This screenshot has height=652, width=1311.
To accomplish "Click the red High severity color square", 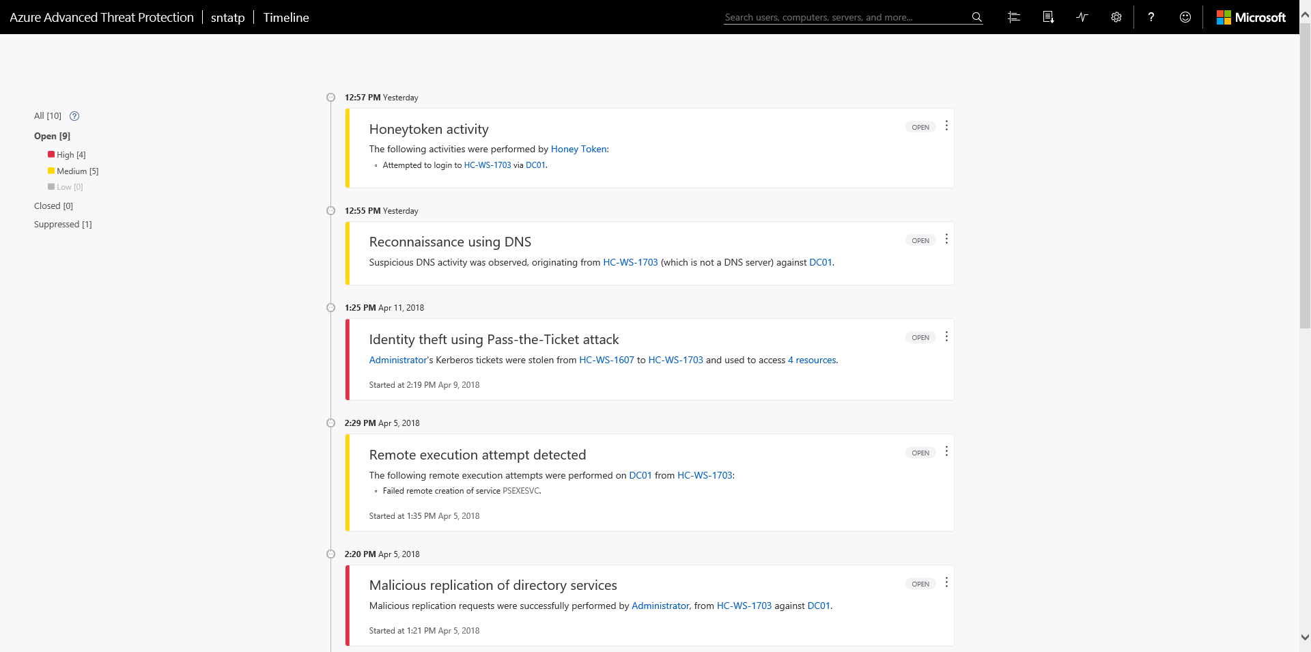I will [51, 154].
